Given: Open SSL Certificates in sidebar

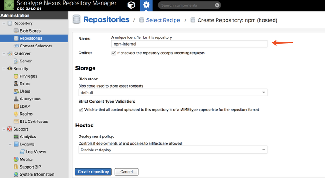Looking at the screenshot, I should click(34, 122).
